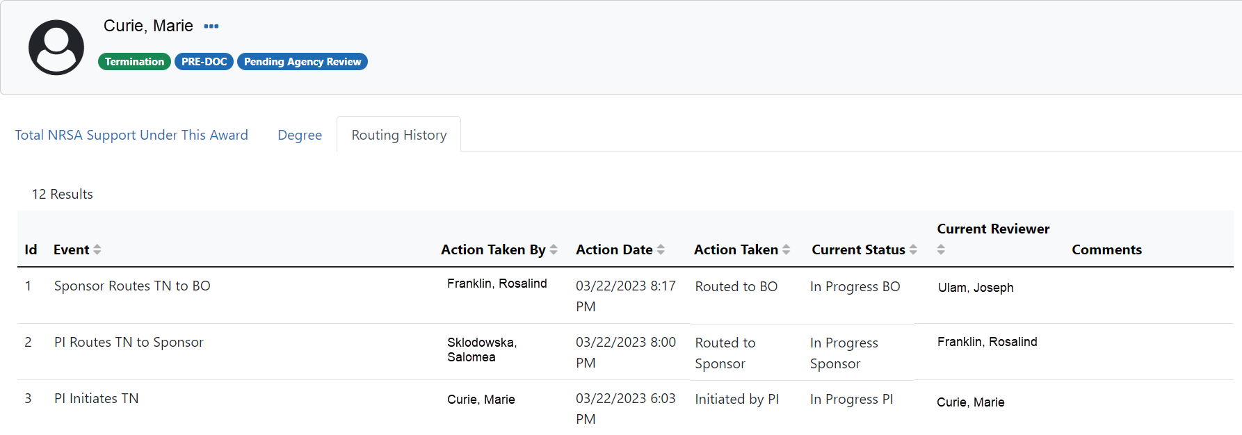Sort by the Current Status arrows

[913, 249]
